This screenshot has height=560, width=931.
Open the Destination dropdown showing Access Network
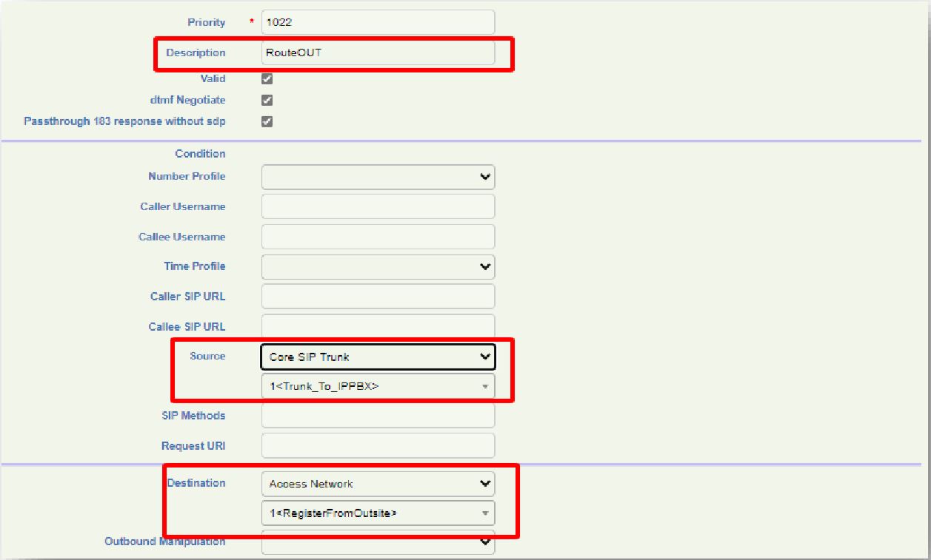pos(378,484)
